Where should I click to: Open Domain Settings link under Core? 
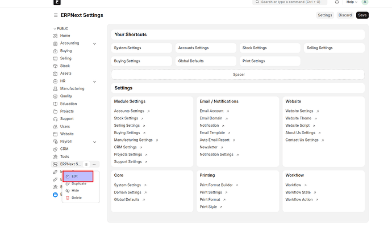coord(127,192)
